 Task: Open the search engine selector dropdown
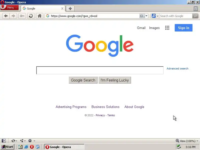point(155,16)
